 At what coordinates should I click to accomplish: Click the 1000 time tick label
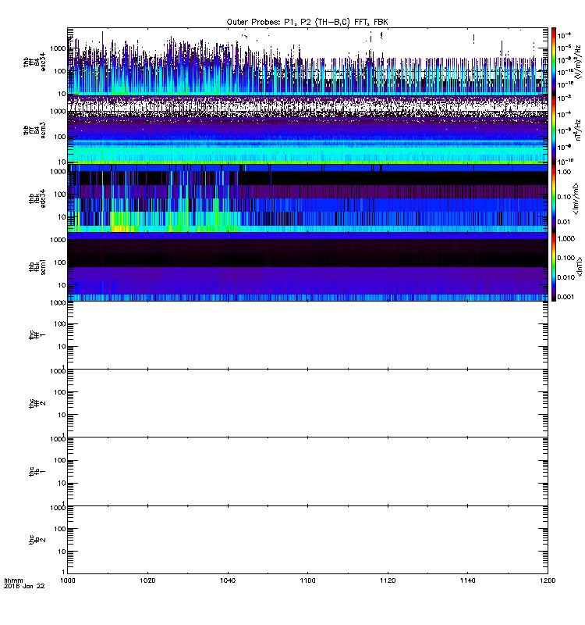click(x=67, y=580)
